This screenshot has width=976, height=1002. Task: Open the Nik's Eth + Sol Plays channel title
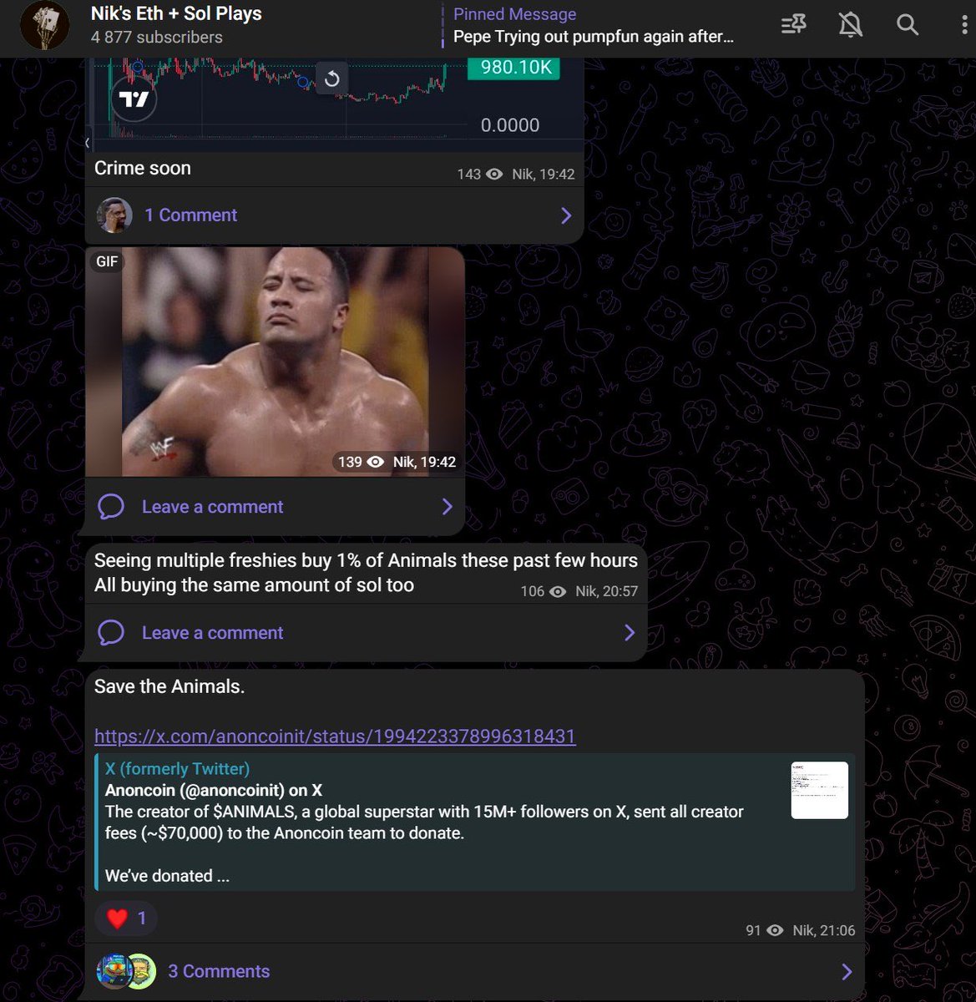tap(176, 13)
